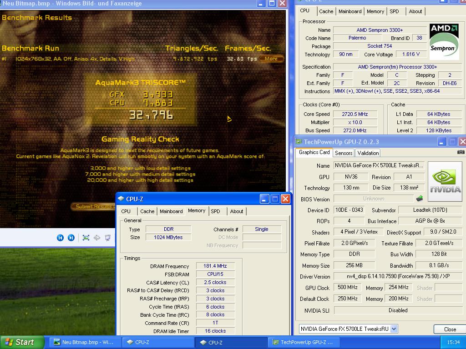Open About tab in front CPU-Z window
The width and height of the screenshot is (466, 349).
coord(237,211)
